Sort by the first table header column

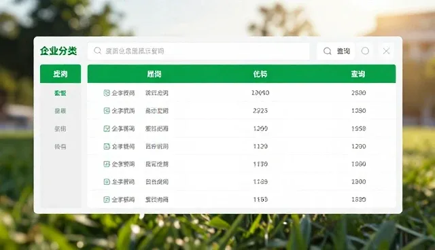pos(154,74)
